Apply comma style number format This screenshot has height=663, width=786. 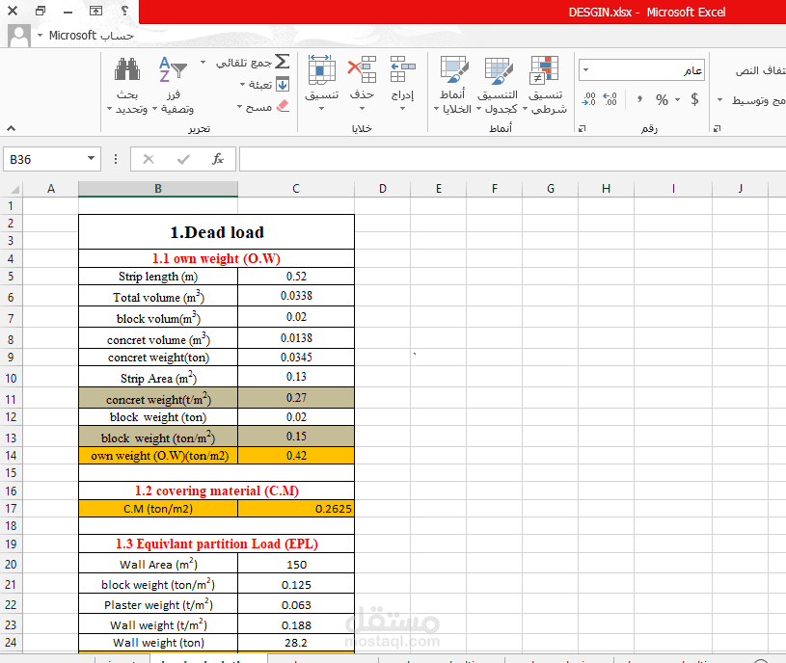pos(639,98)
